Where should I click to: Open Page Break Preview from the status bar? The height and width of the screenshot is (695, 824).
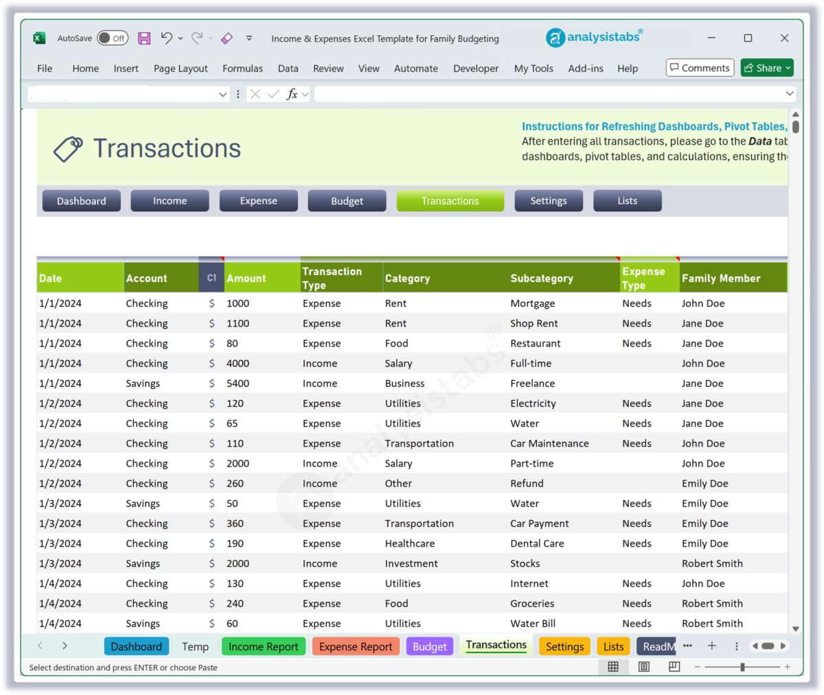point(674,666)
